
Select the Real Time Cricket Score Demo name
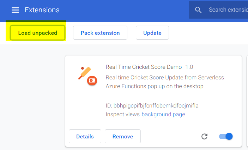click(144, 67)
